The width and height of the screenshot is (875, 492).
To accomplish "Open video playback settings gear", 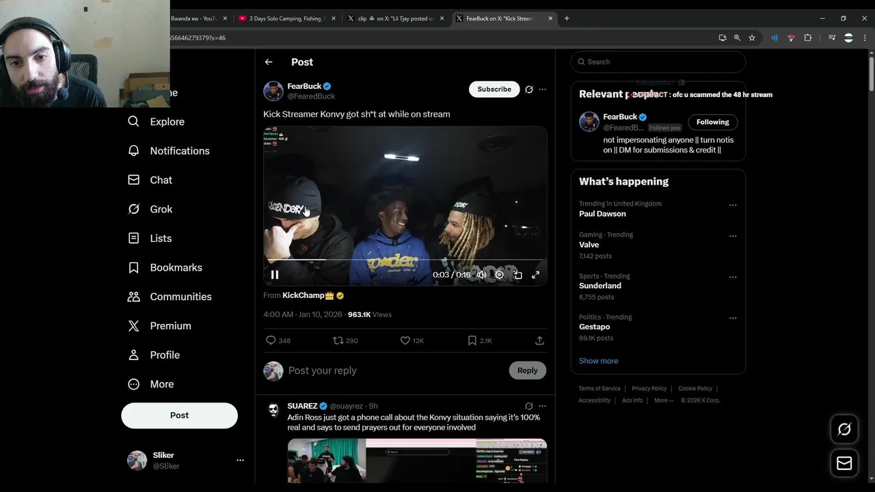I will tap(500, 275).
